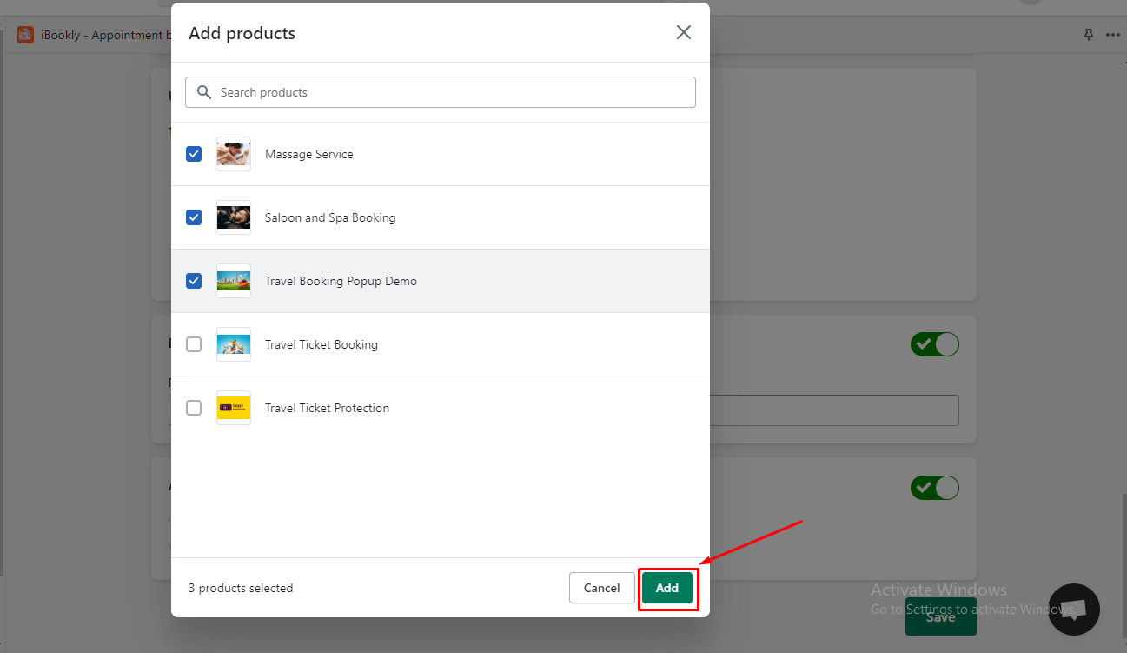
Task: Click the Travel Booking Popup Demo thumbnail
Action: click(x=234, y=281)
